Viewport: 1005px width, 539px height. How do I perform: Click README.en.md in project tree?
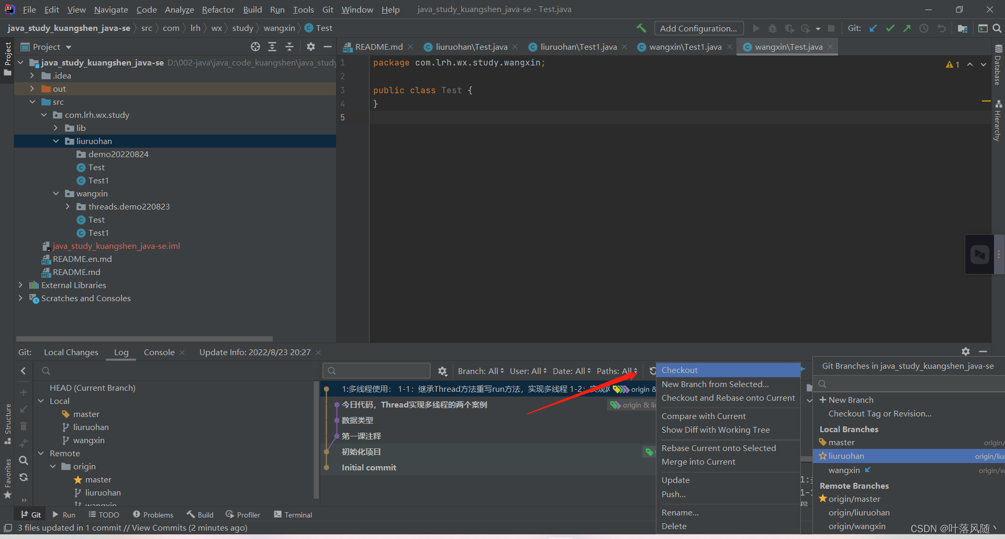82,259
